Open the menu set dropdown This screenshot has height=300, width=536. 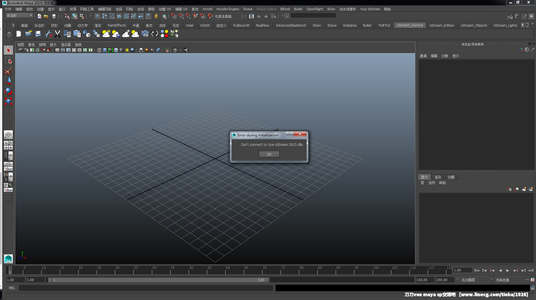19,16
